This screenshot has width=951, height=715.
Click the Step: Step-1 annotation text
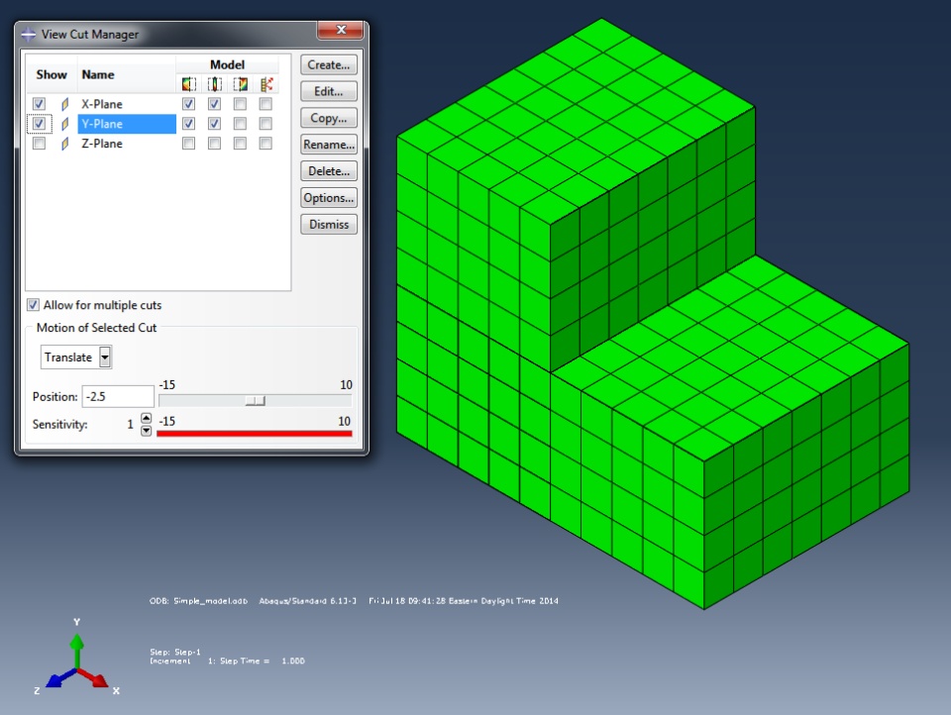coord(175,652)
